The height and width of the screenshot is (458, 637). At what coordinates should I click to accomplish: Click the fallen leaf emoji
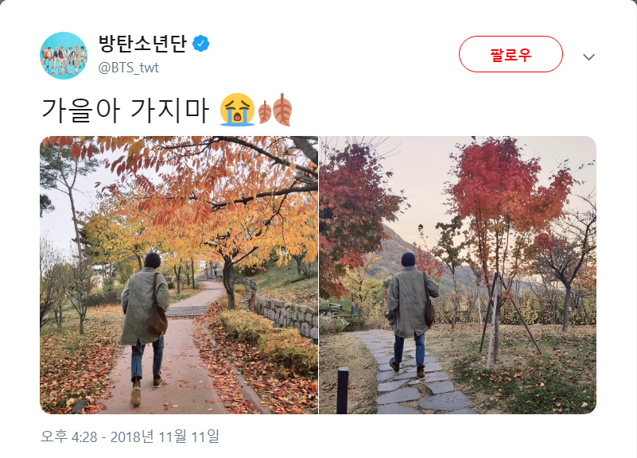pyautogui.click(x=275, y=110)
